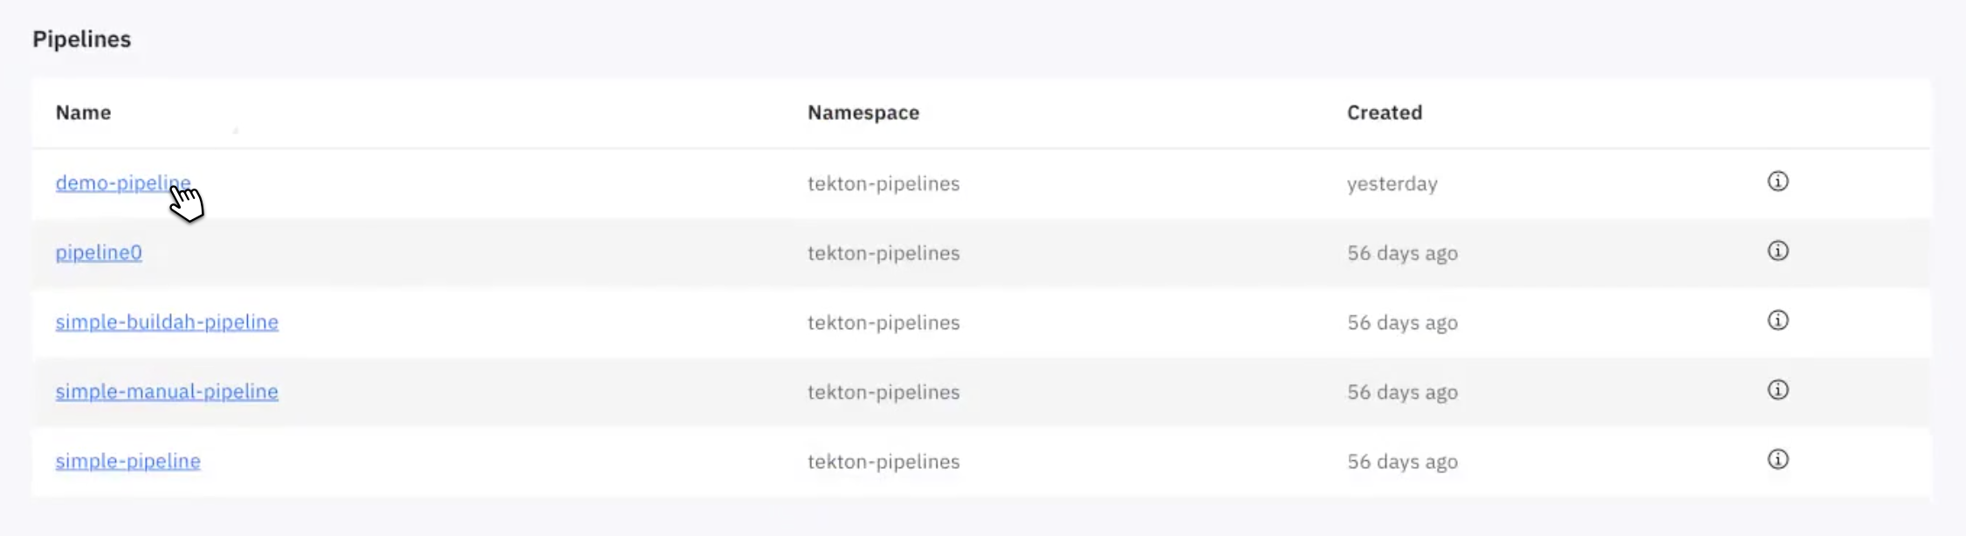Select the tekton-pipelines namespace text in first row

click(884, 183)
